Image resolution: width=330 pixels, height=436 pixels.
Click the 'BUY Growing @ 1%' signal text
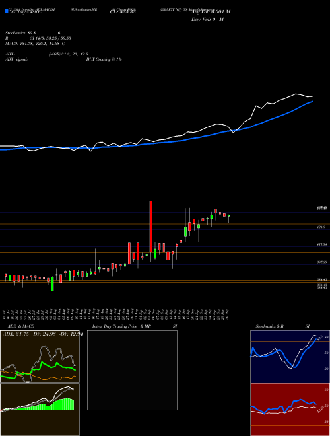tap(104, 59)
